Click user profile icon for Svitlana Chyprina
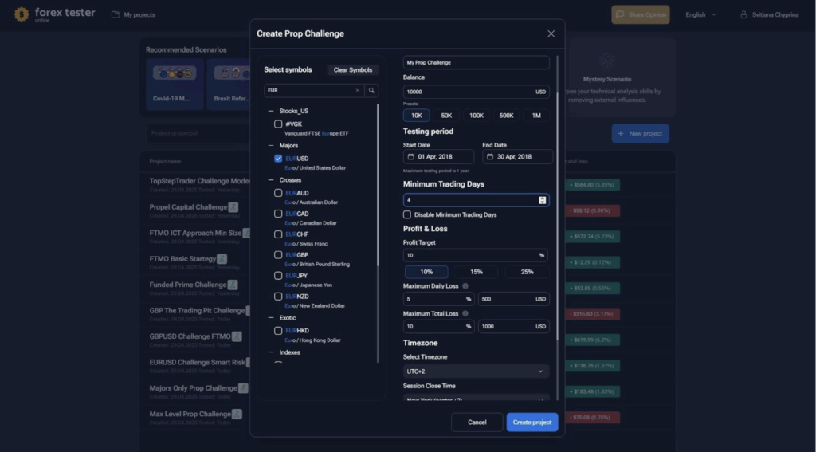 point(743,14)
